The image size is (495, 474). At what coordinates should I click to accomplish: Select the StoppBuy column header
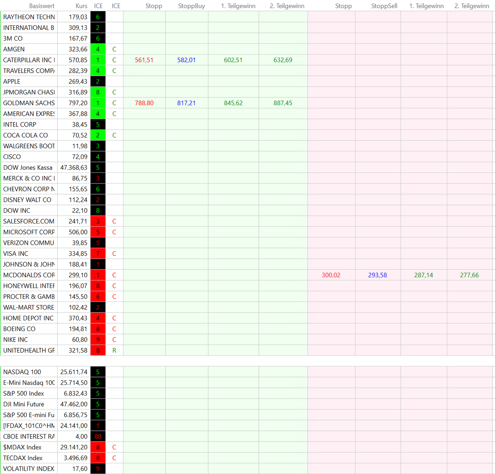pos(191,6)
